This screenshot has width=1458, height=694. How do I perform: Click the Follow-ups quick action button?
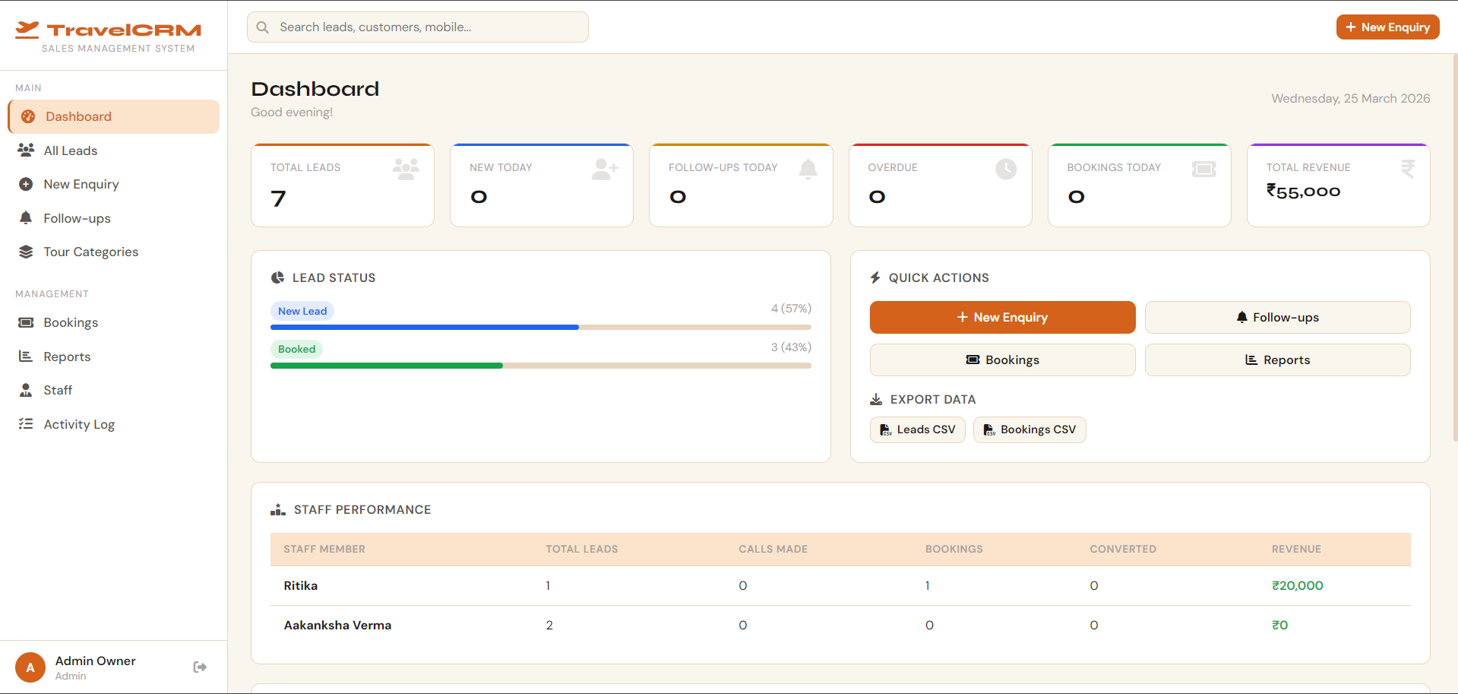pyautogui.click(x=1277, y=317)
